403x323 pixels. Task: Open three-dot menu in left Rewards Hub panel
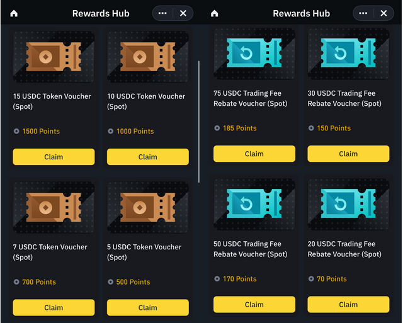pyautogui.click(x=162, y=13)
